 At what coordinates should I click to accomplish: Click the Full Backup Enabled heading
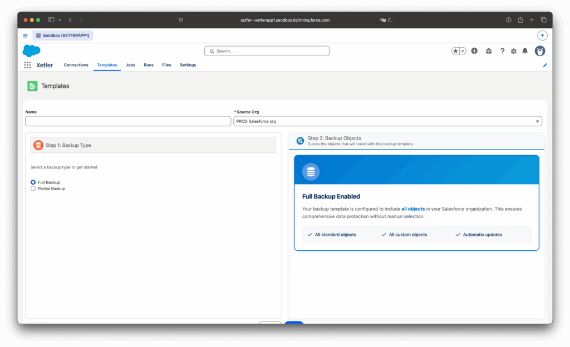click(331, 196)
